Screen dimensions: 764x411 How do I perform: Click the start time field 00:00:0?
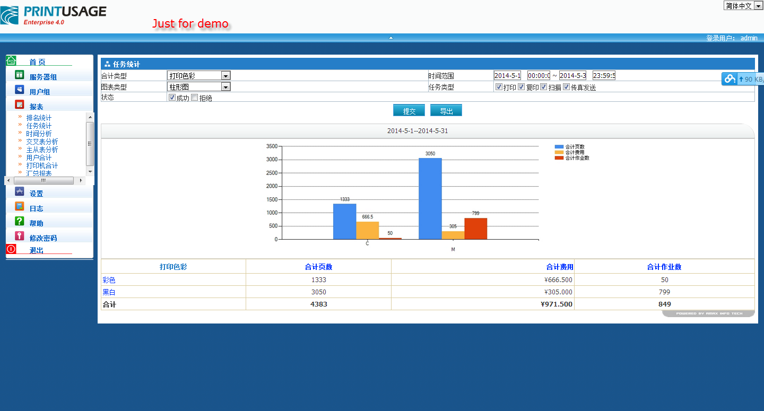[x=539, y=75]
